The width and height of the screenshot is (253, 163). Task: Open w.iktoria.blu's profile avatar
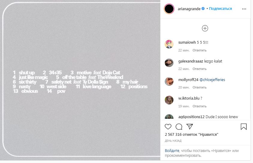click(169, 100)
